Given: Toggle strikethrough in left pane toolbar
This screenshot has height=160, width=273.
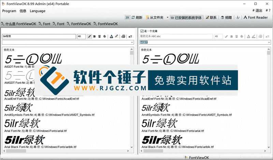Looking at the screenshot, I should coord(105,36).
